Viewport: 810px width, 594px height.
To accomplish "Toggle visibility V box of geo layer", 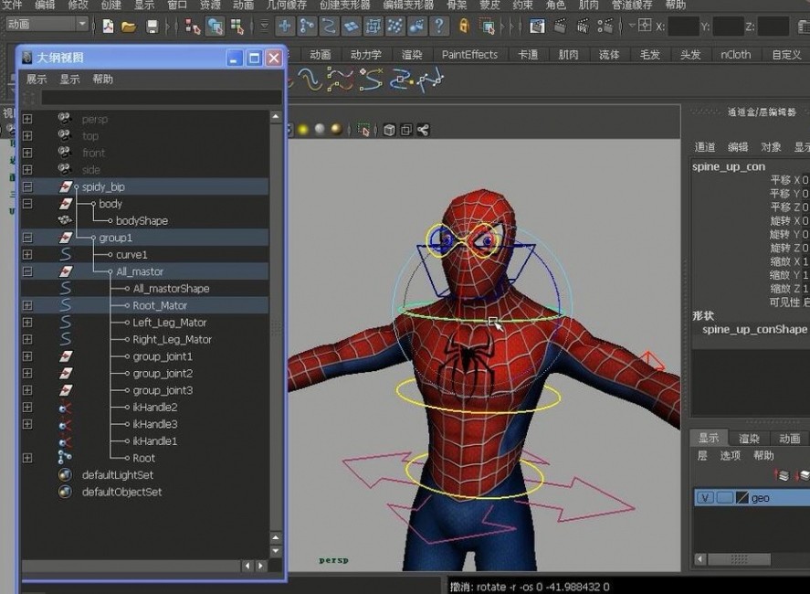I will (705, 498).
